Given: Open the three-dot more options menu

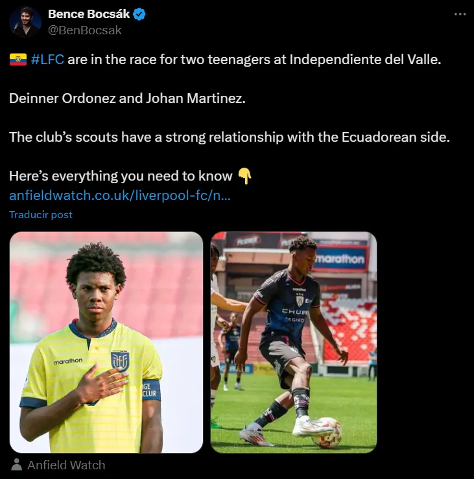Looking at the screenshot, I should [460, 14].
